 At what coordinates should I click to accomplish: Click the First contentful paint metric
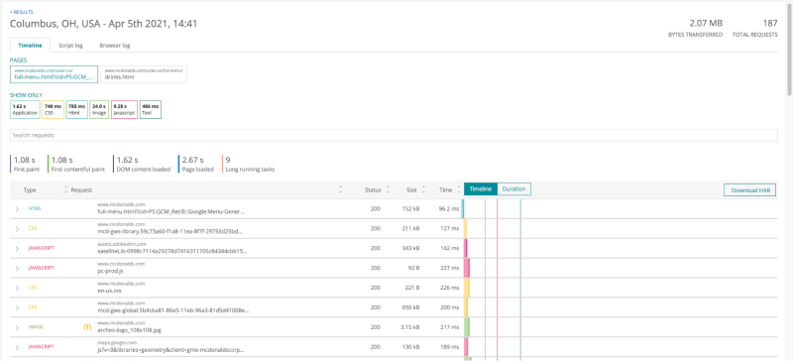76,164
